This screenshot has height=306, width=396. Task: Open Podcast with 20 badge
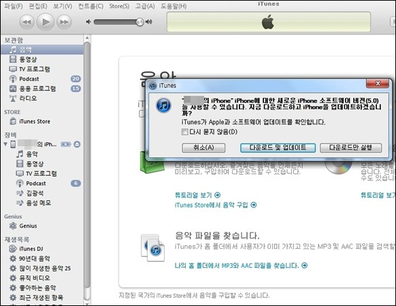(42, 79)
